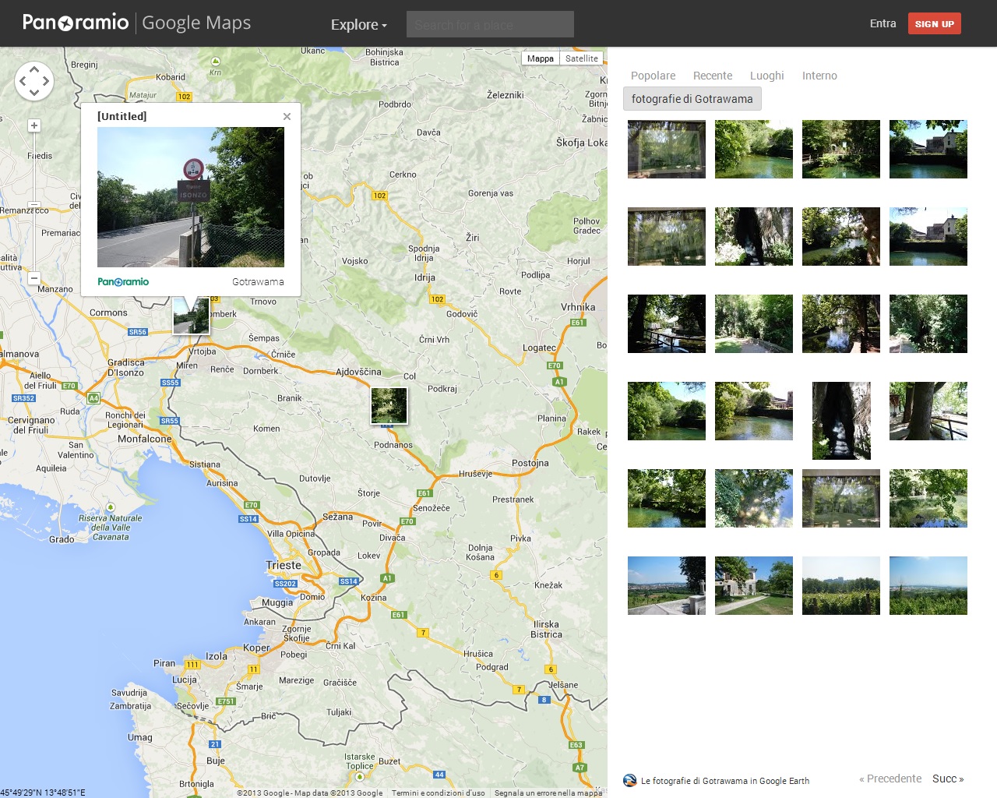997x798 pixels.
Task: Open Le fotografie di Gotrawama in Google Earth
Action: pyautogui.click(x=725, y=781)
